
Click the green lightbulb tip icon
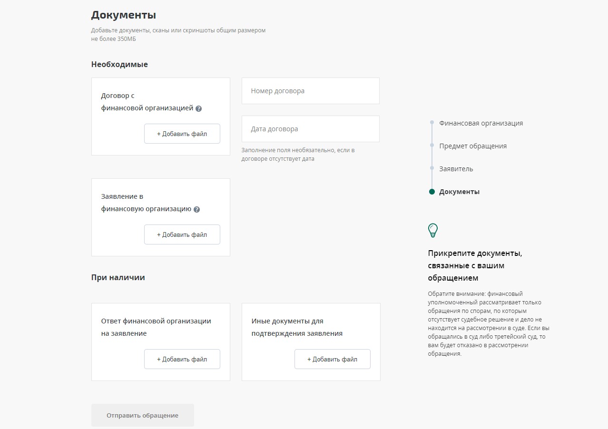[x=432, y=231]
